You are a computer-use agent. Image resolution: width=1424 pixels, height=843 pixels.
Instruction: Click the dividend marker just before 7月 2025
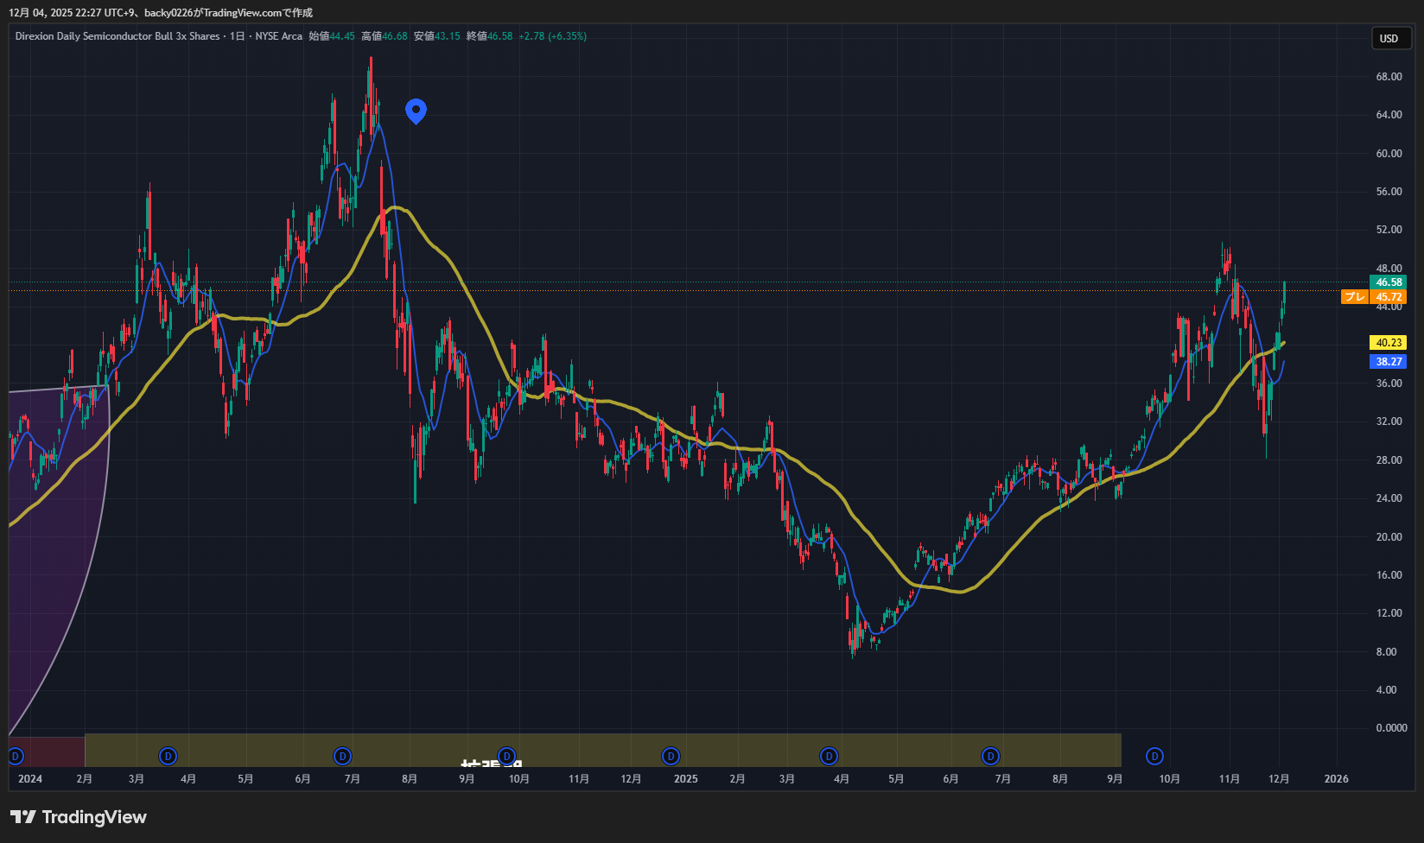click(991, 757)
